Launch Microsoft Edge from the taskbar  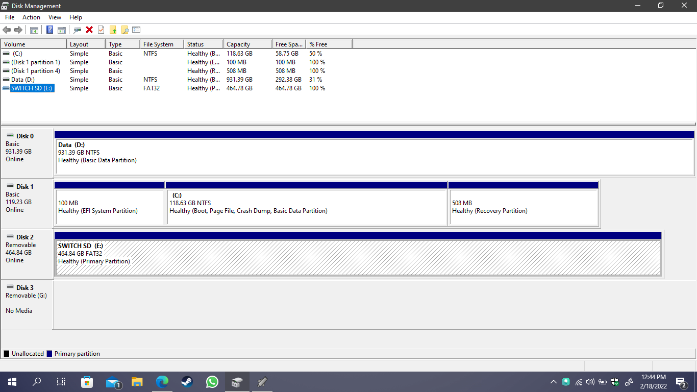[x=162, y=382]
